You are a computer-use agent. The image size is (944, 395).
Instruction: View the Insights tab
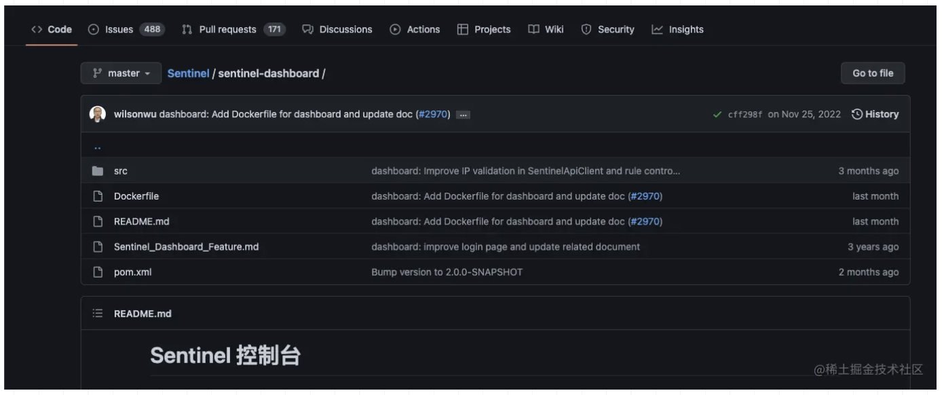tap(677, 29)
